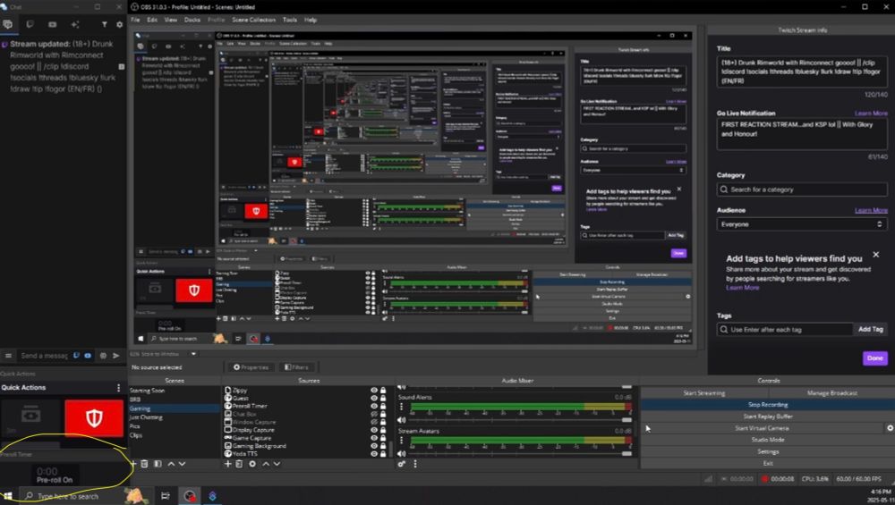Toggle visibility of Guest source
Screen dimensions: 895x505
tap(374, 399)
